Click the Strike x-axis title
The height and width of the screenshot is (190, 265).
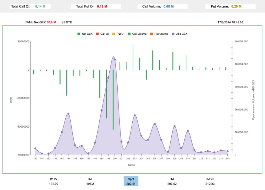coord(131,165)
